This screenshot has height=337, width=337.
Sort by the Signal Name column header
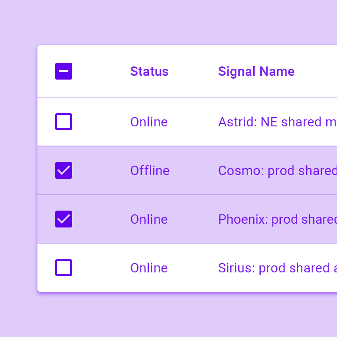coord(256,71)
